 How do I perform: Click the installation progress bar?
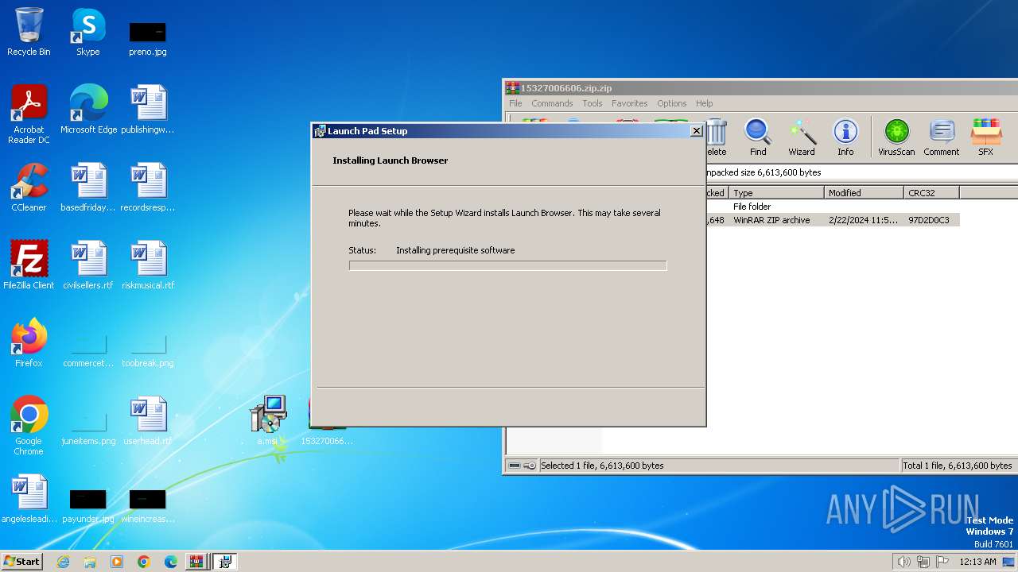pos(507,265)
